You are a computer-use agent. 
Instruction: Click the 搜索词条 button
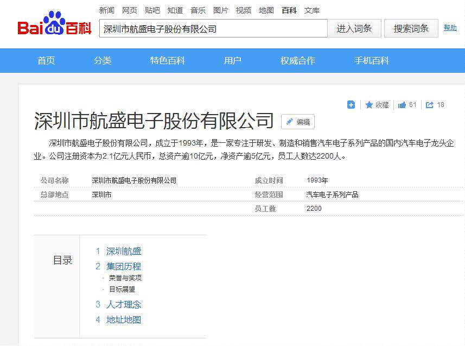tap(411, 28)
